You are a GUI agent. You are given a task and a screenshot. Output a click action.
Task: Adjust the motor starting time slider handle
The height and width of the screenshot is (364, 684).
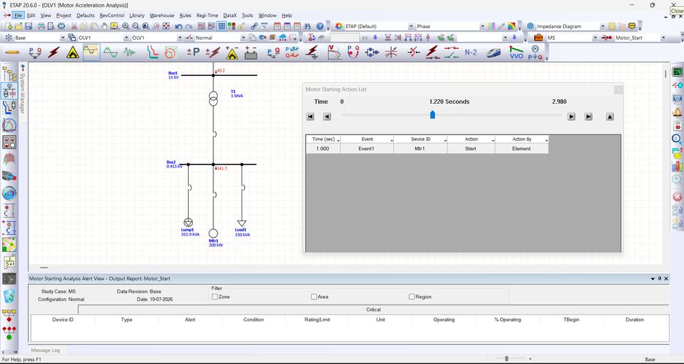tap(432, 115)
